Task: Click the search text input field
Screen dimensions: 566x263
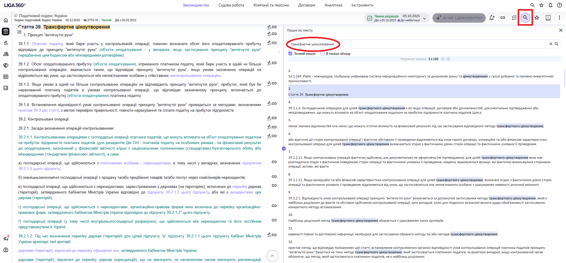Action: [413, 44]
